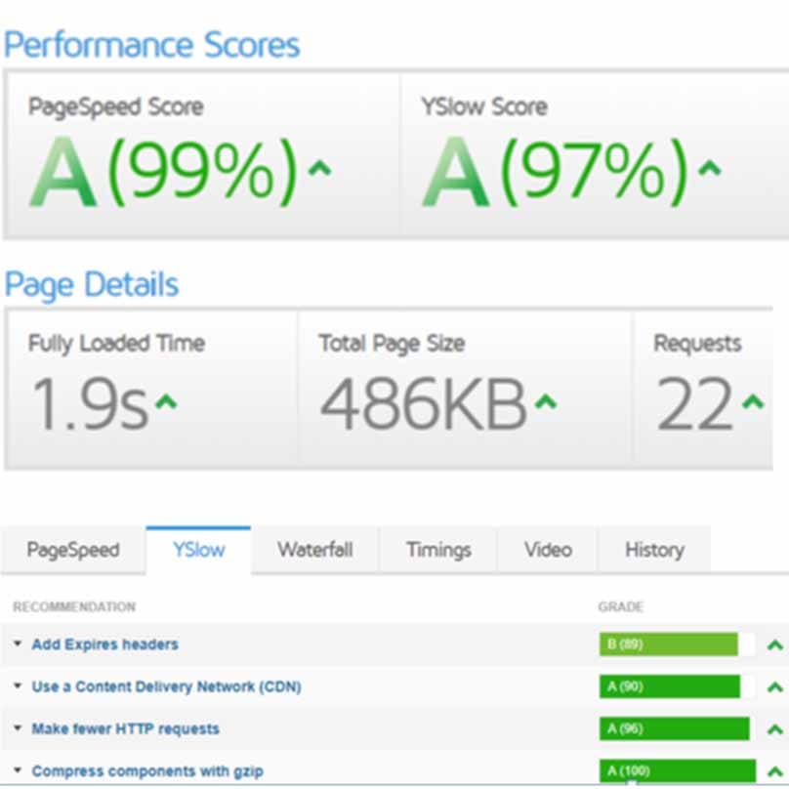Click the chevron beside the Add Expires headers grade
The height and width of the screenshot is (789, 789).
(x=776, y=644)
